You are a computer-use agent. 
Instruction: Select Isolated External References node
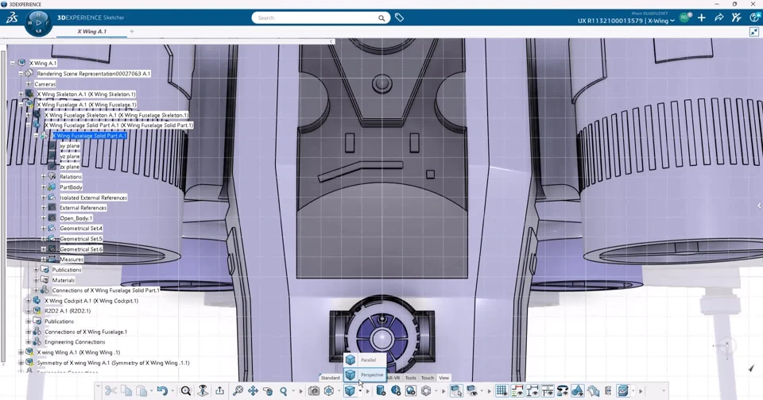(x=94, y=198)
